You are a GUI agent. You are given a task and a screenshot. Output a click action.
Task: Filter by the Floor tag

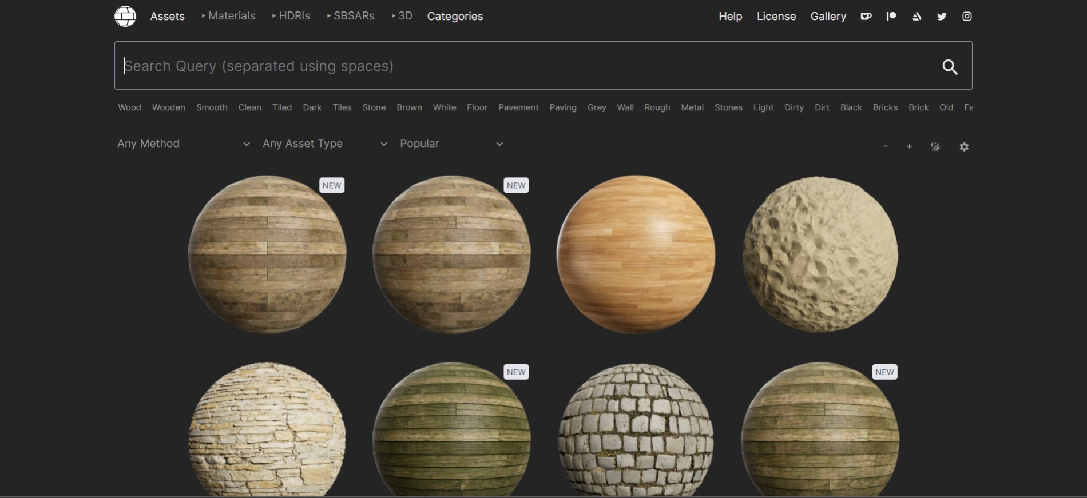point(477,107)
